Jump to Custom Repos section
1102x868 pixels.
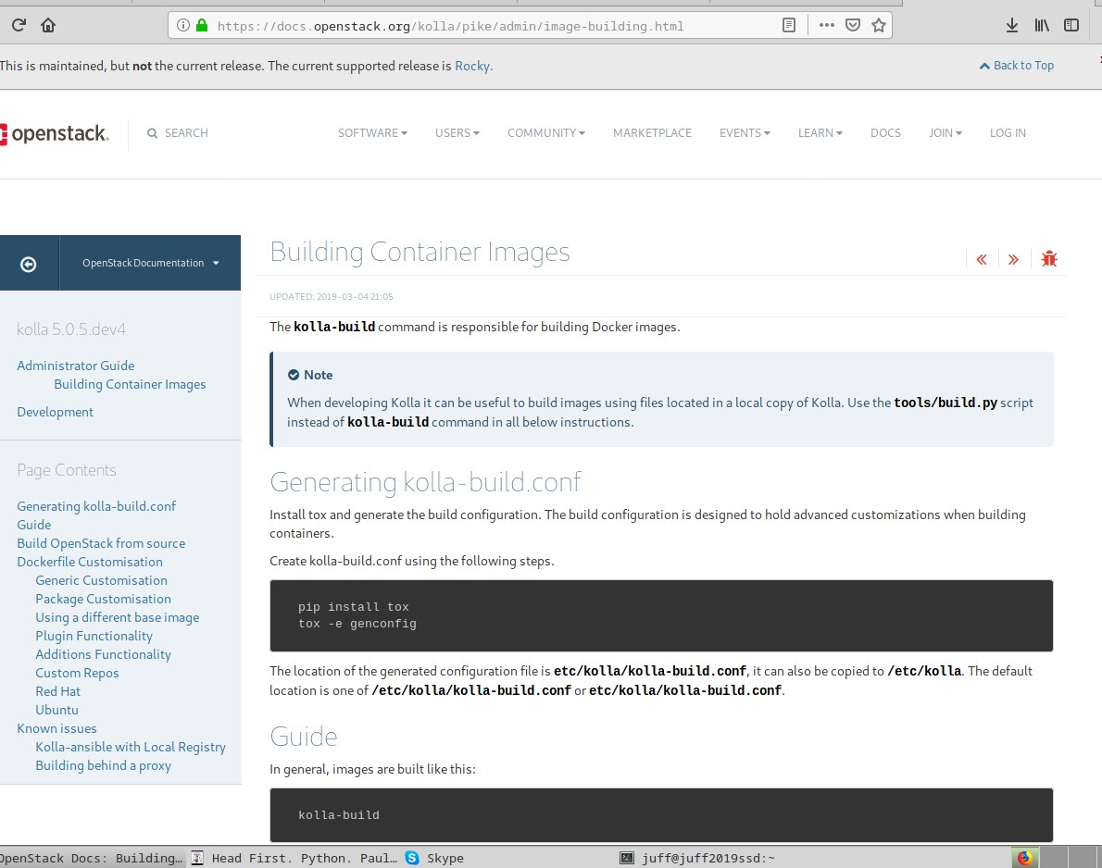[77, 673]
